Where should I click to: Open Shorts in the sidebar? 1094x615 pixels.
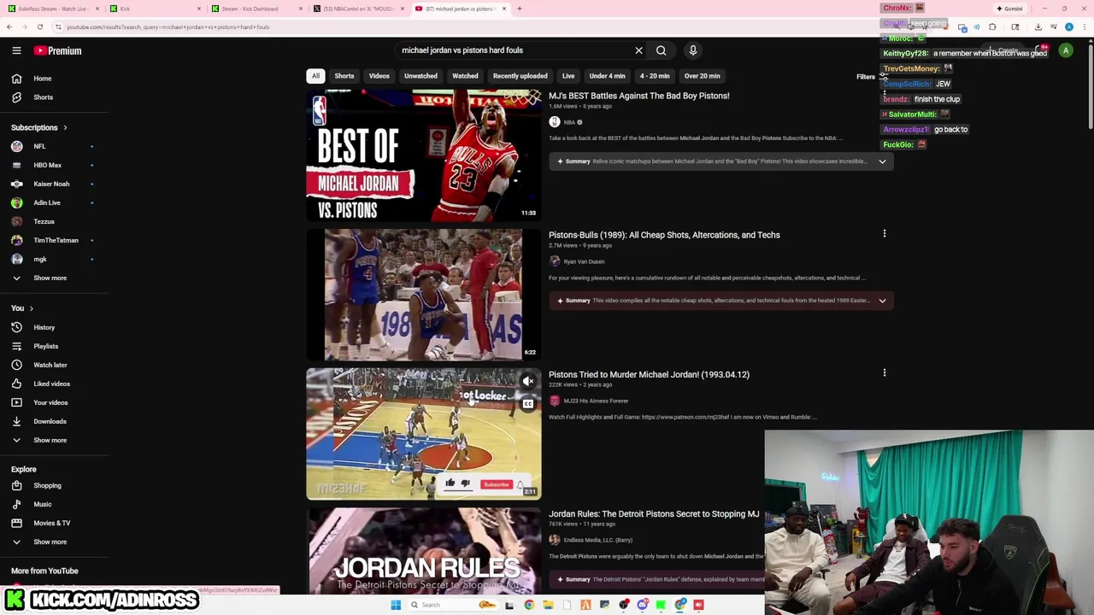[x=54, y=97]
